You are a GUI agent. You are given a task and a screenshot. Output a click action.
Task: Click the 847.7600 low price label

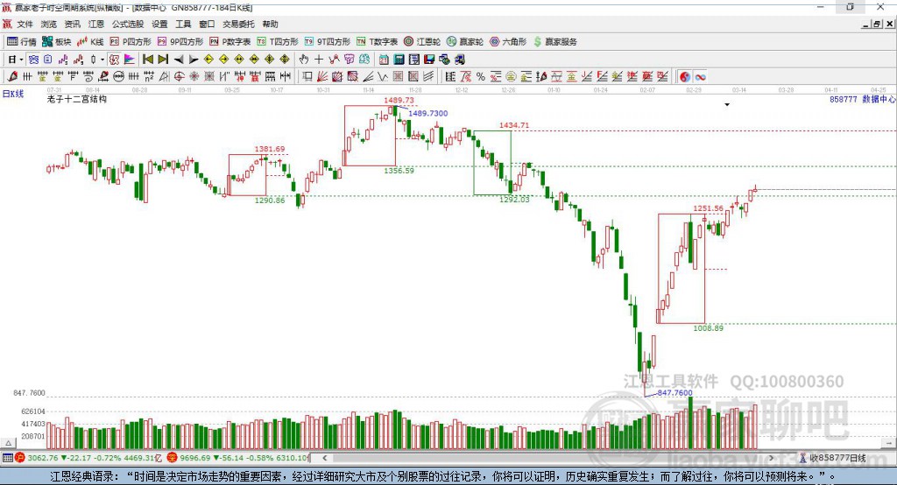(x=675, y=393)
